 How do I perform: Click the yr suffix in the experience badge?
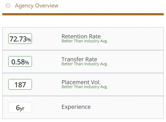tap(22, 109)
